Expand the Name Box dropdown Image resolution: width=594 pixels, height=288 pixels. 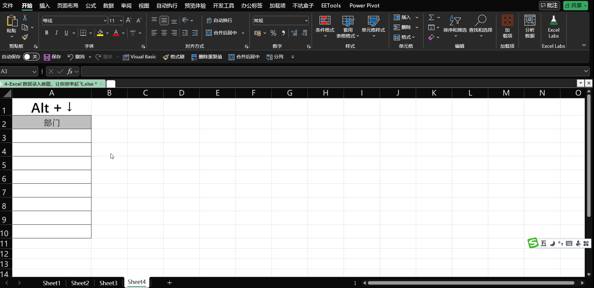[34, 71]
